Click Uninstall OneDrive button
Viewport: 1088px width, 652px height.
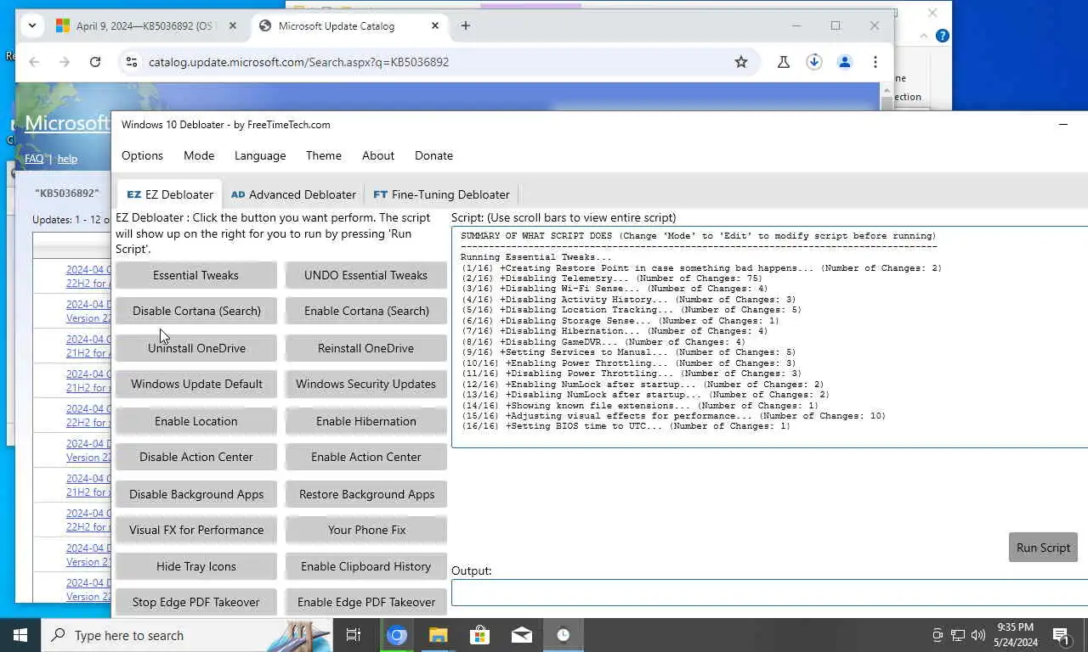pos(196,348)
